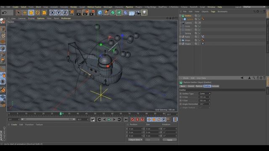Viewport: 269px width, 151px height.
Task: Activate the Scale tool
Action: [31, 13]
